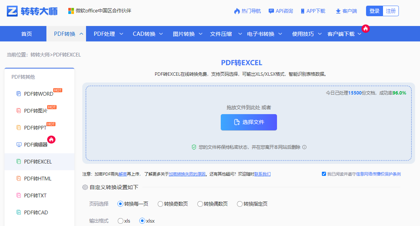
Task: Expand the 文件压缩 dropdown arrow
Action: click(x=240, y=34)
